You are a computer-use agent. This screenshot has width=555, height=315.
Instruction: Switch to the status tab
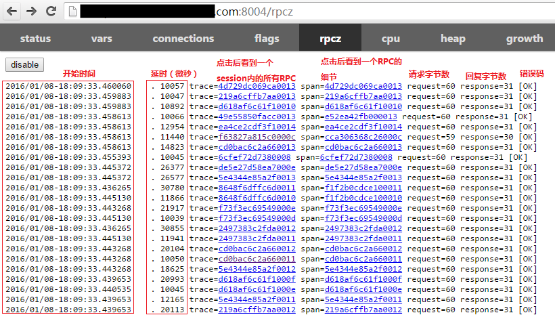tap(35, 39)
